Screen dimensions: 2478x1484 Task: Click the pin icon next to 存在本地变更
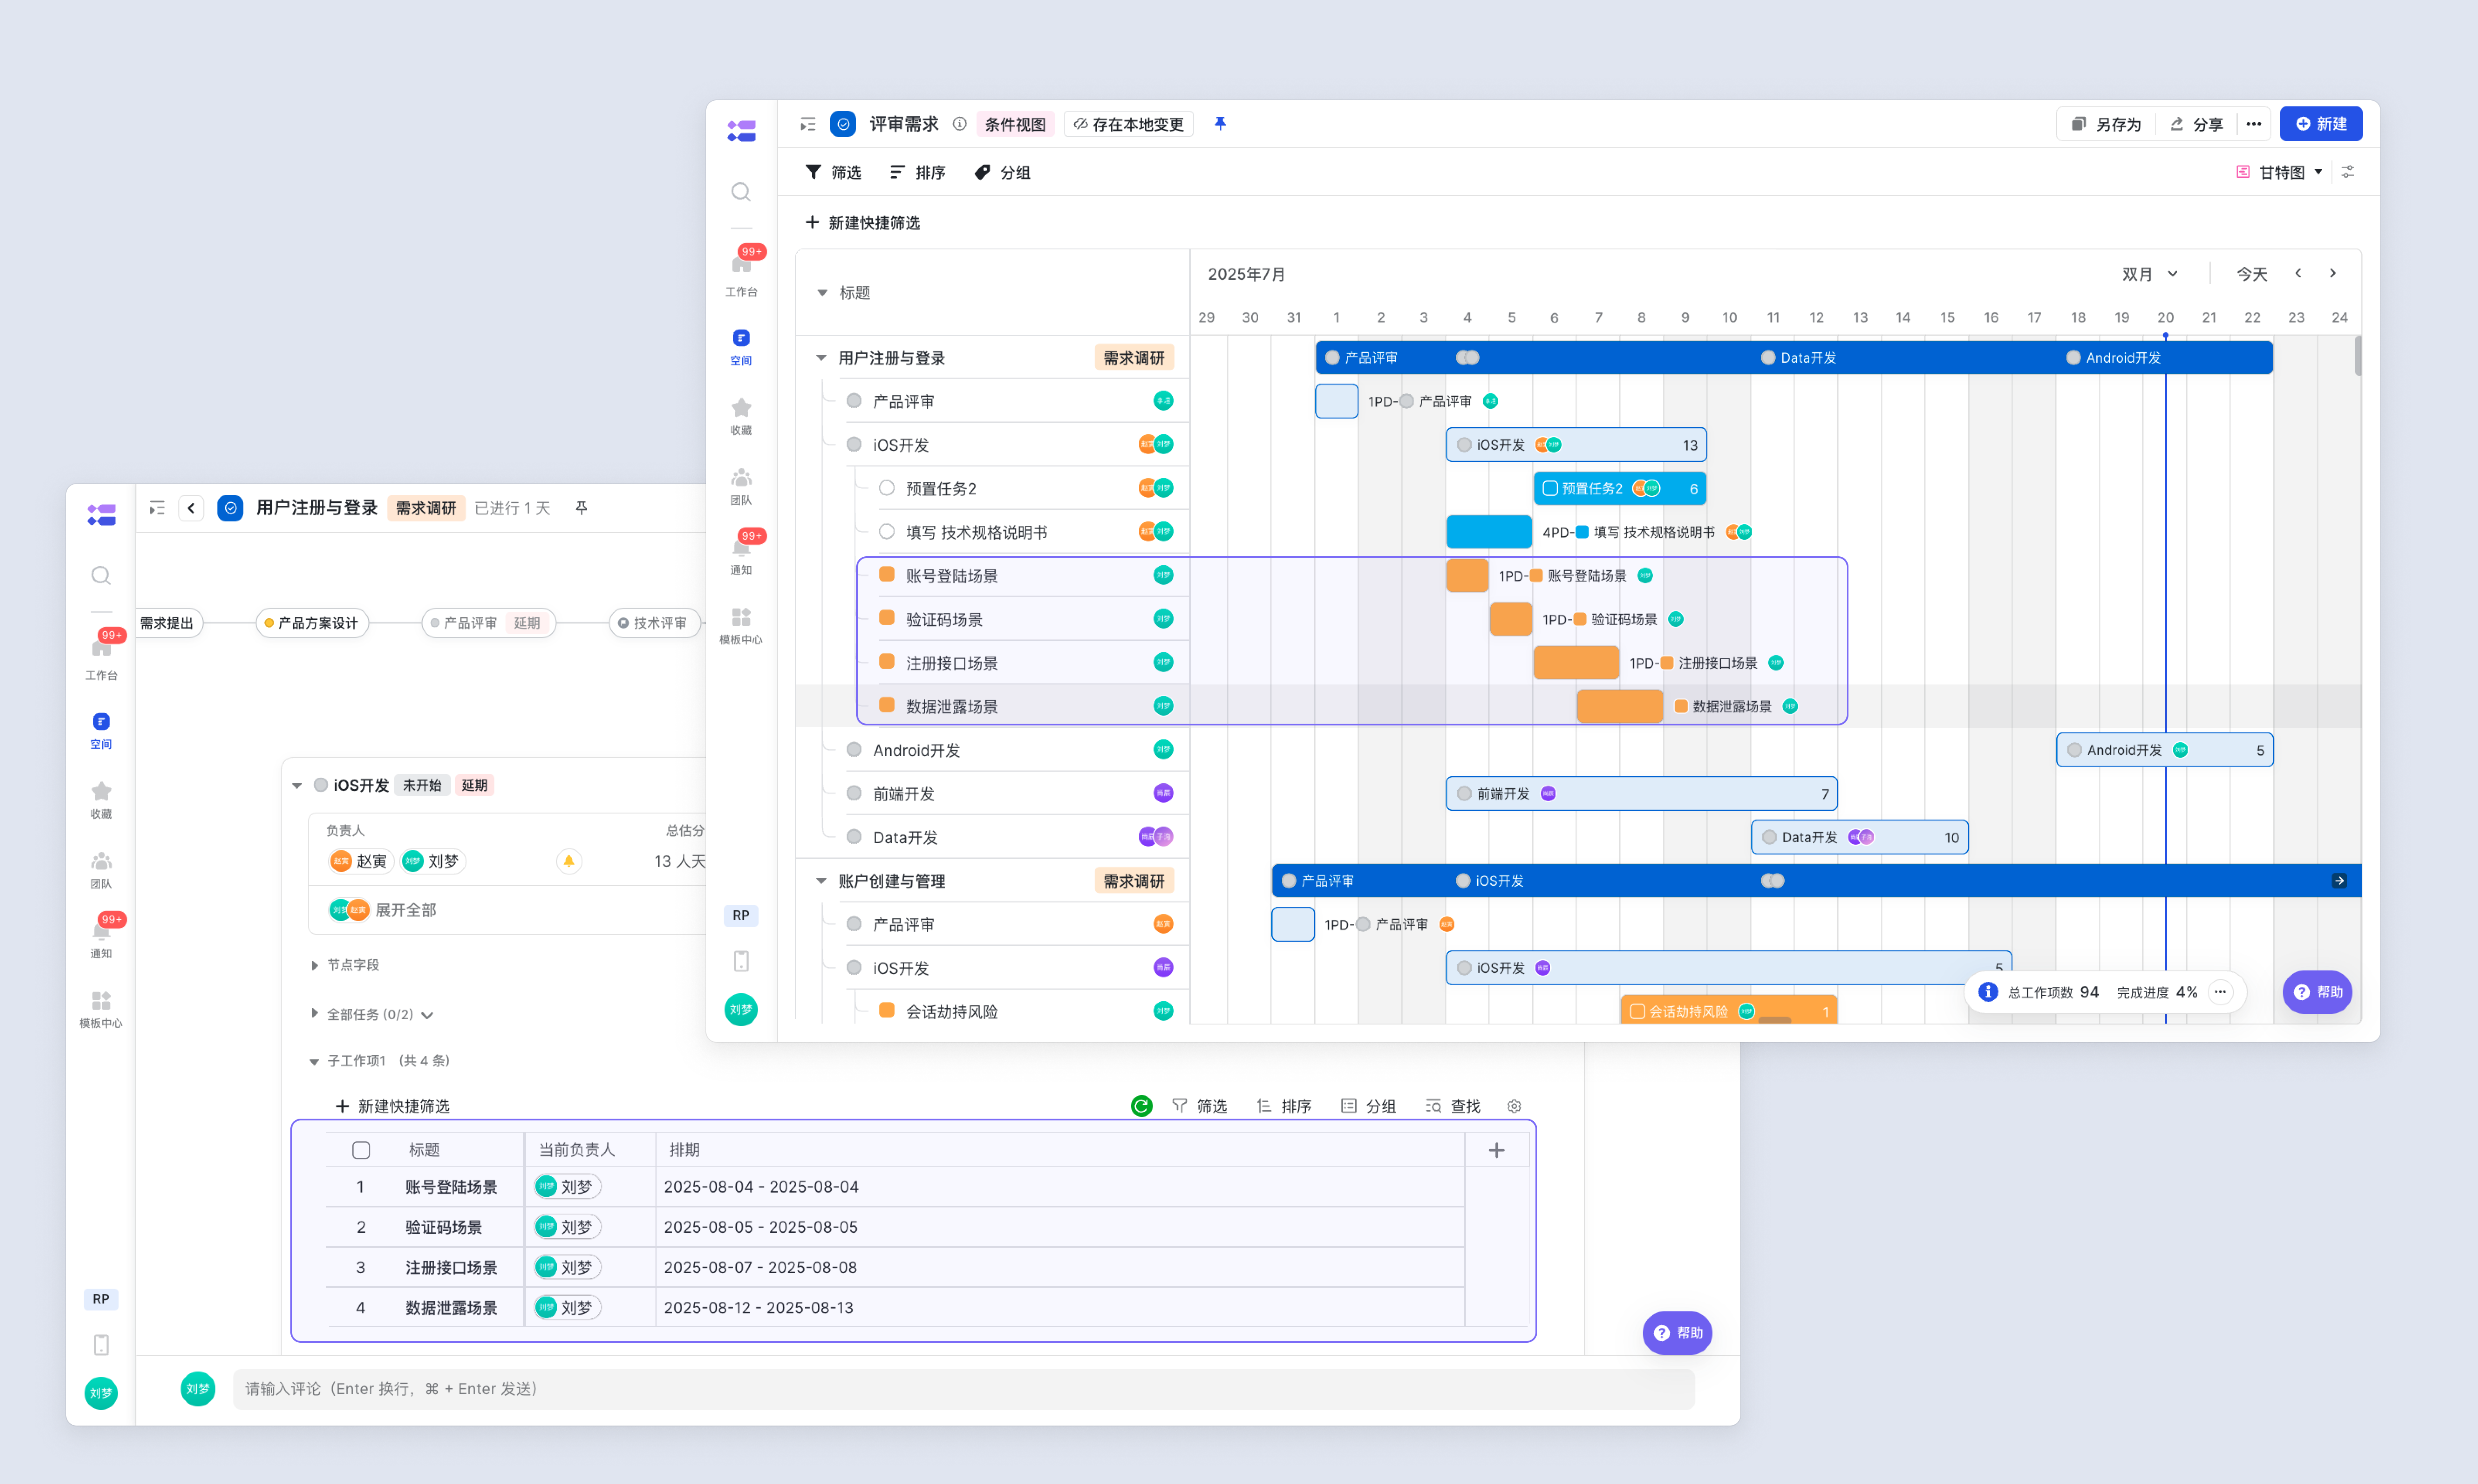[x=1220, y=124]
